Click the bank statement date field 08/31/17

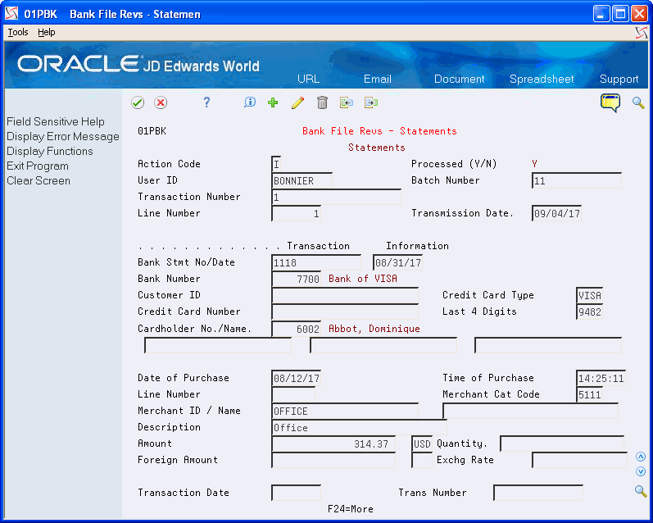(397, 262)
